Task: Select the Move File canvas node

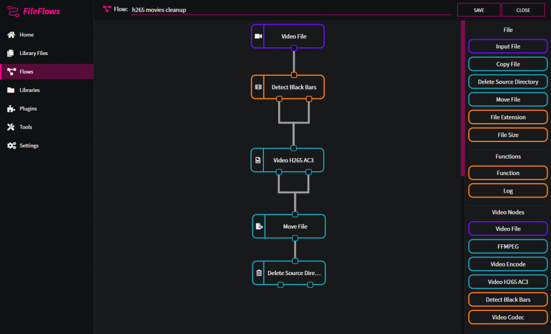Action: tap(289, 226)
